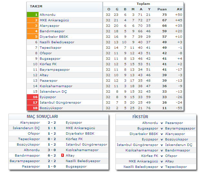
Task: Open the Alanyaspor 2 - 2 Eyüpspor score
Action: click(52, 123)
